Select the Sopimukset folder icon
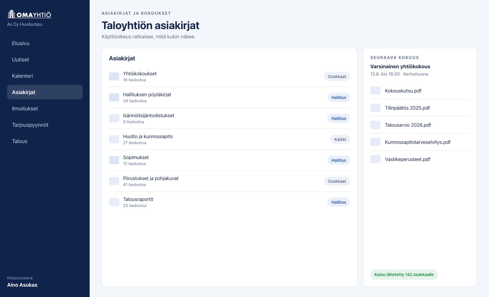This screenshot has width=489, height=297. coord(114,160)
